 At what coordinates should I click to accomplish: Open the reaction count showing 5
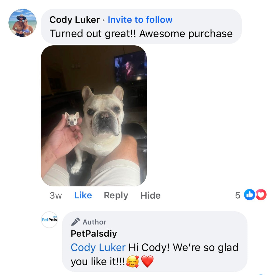[x=238, y=195]
